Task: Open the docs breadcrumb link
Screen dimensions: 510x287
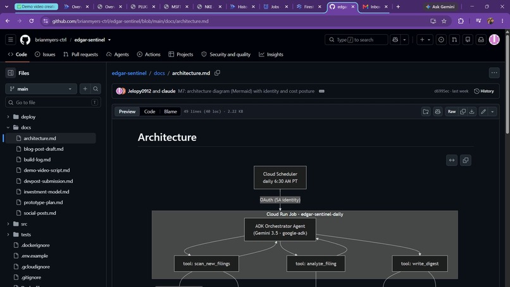Action: point(159,73)
